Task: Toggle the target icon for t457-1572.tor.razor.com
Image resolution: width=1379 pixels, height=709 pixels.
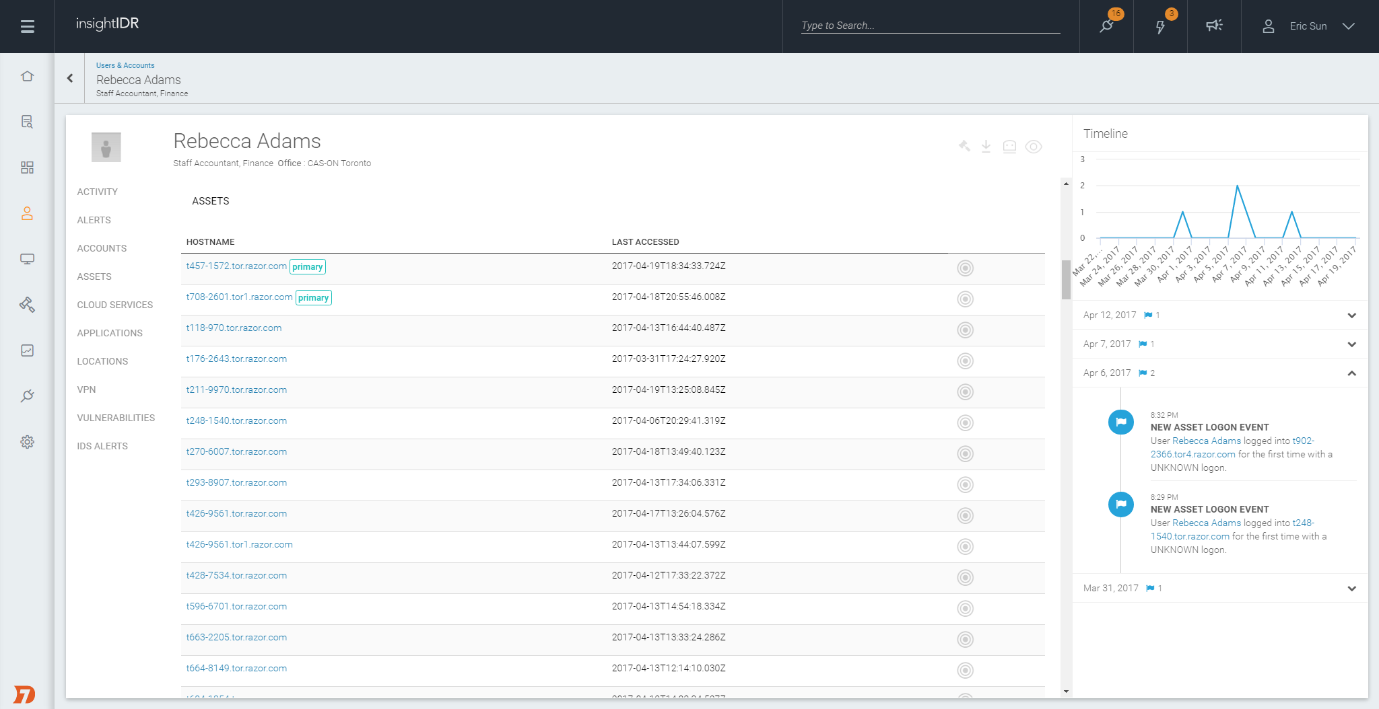Action: coord(965,268)
